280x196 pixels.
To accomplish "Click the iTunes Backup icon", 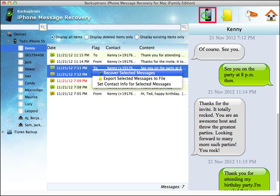I will (x=9, y=132).
